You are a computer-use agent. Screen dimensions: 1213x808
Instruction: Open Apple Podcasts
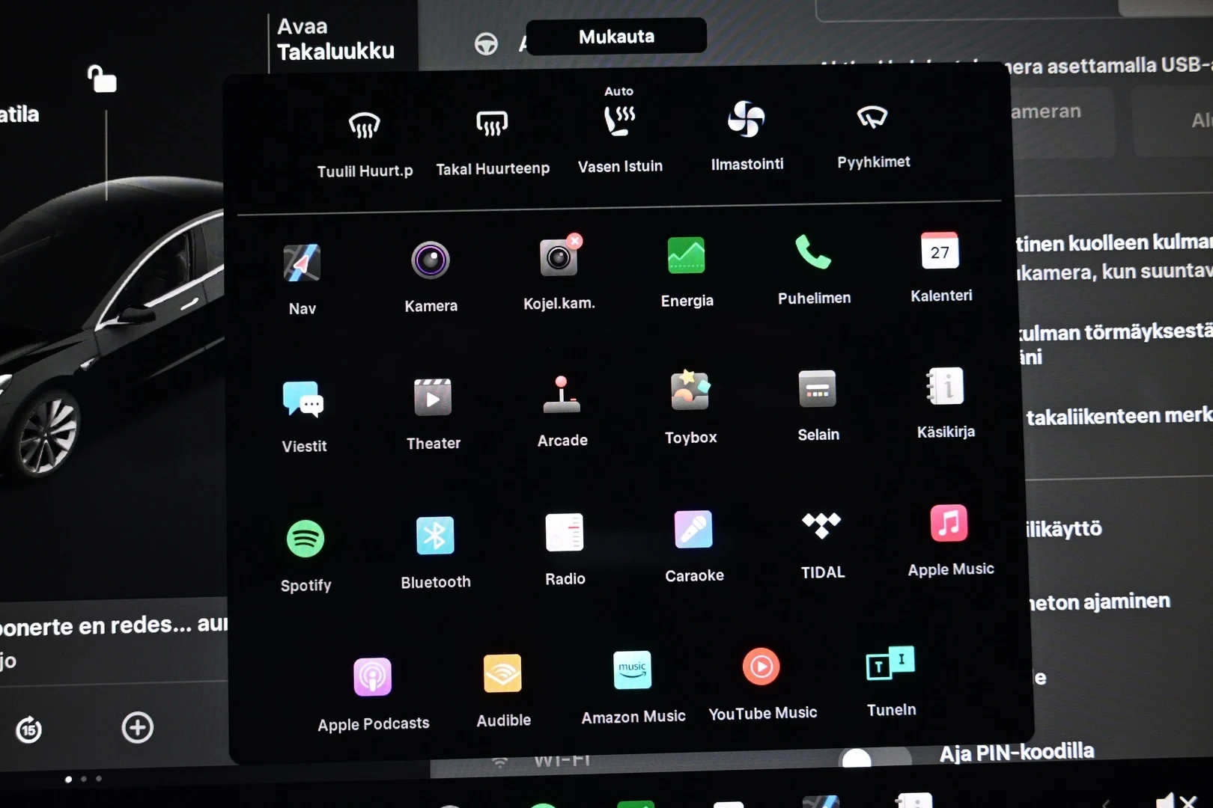[x=372, y=677]
